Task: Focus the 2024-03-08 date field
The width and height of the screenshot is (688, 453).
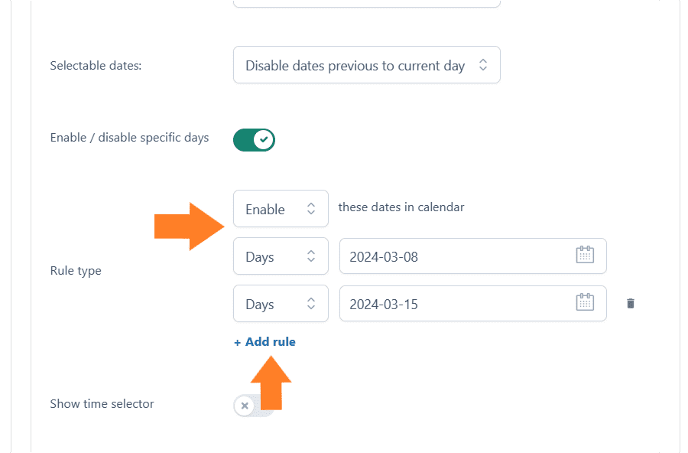Action: pyautogui.click(x=473, y=256)
